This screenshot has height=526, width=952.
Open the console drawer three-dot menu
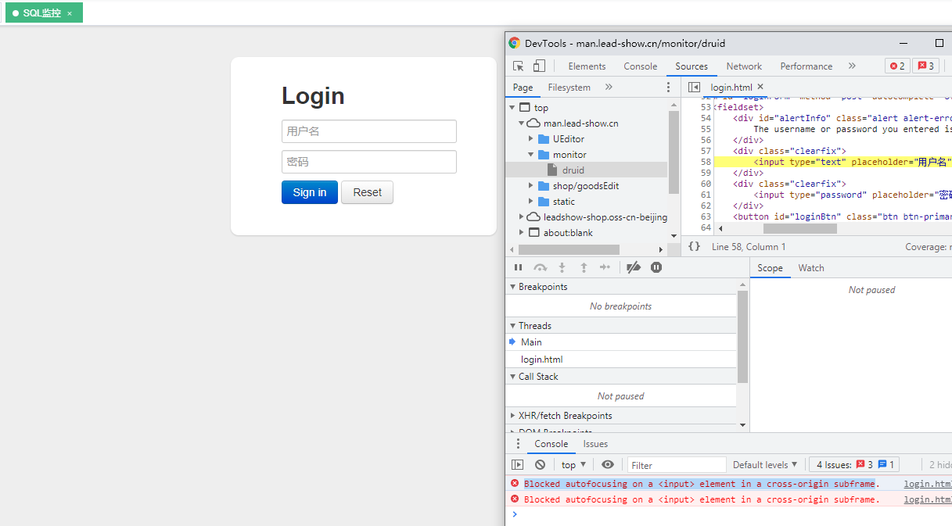click(517, 444)
